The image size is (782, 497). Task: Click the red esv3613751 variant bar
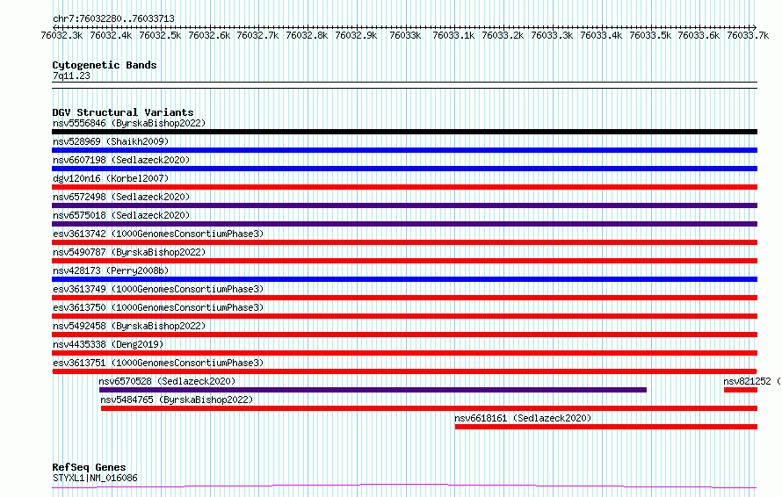click(x=404, y=371)
